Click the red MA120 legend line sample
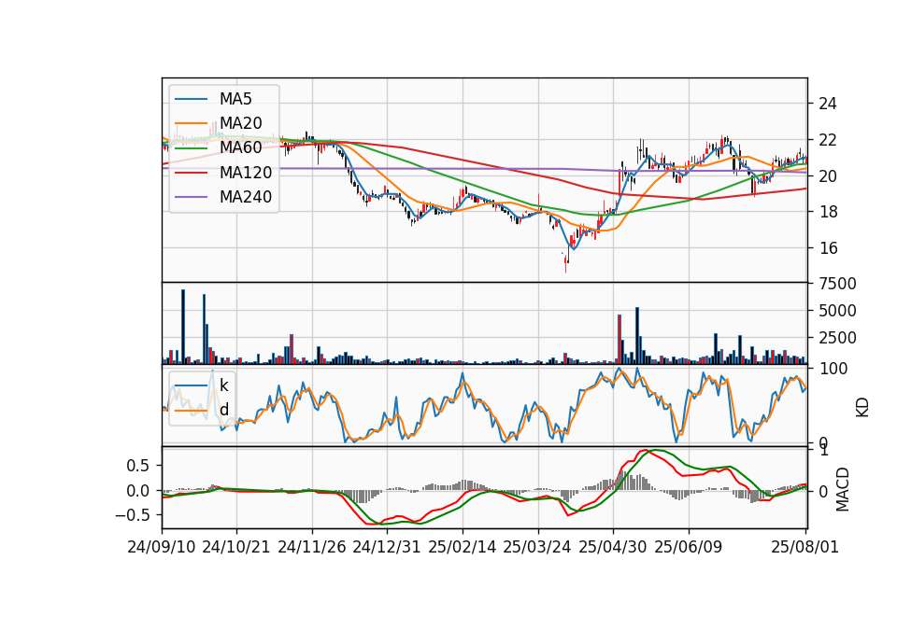Screen dimensions: 897x644 (x=191, y=173)
